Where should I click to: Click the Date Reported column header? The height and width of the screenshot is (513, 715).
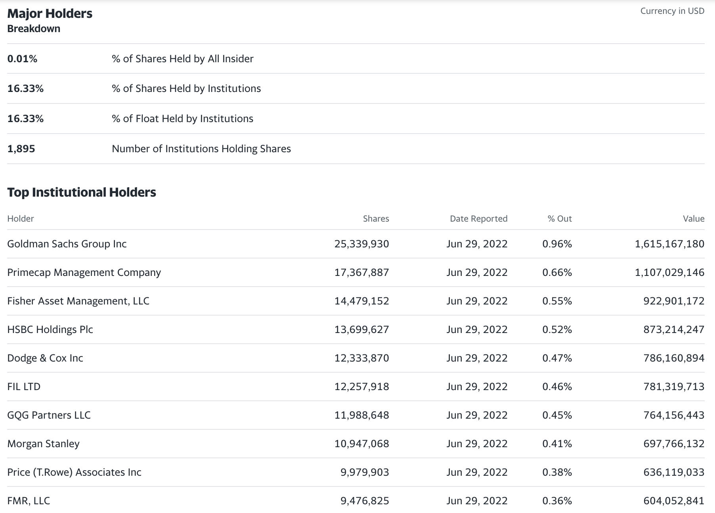[x=479, y=219]
